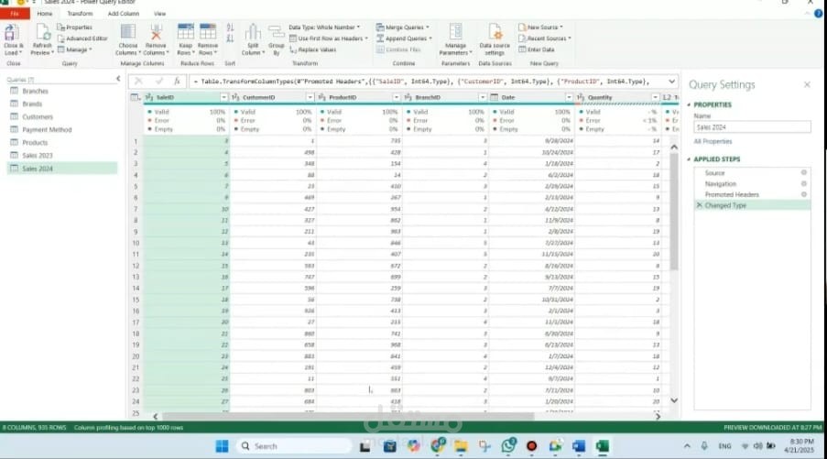Open query Properties from ribbon
The image size is (827, 459).
75,27
